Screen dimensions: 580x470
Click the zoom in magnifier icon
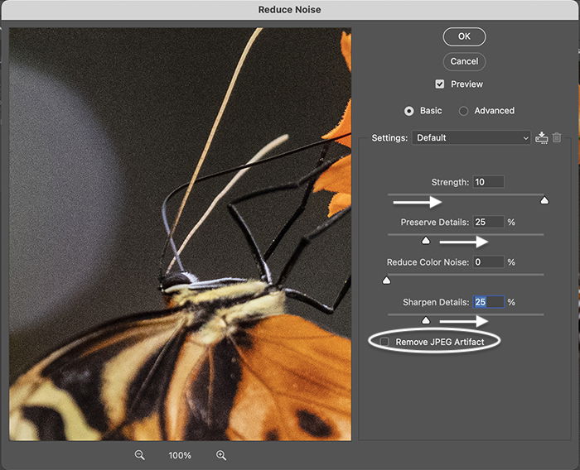coord(221,455)
